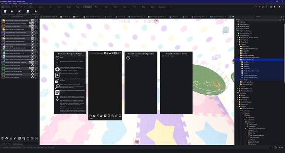Click the remove icon in Studio Bookmarks Configuration

(x=128, y=58)
